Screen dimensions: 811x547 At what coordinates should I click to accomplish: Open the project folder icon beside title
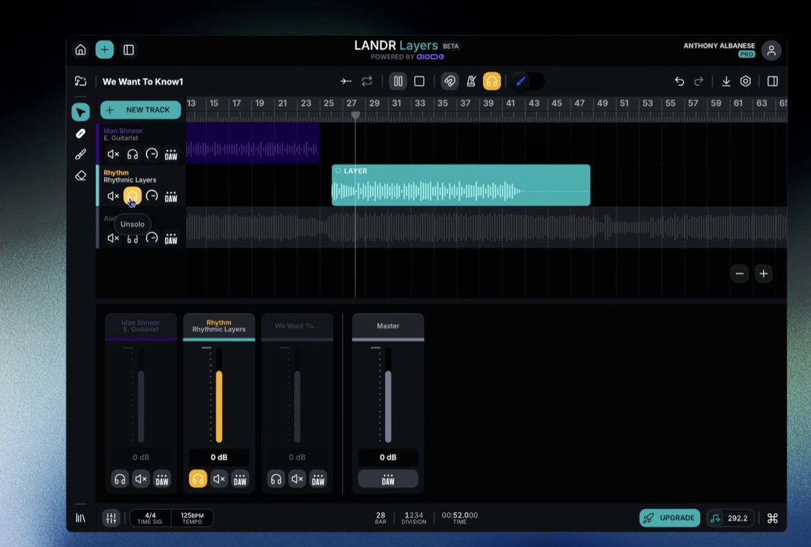80,81
